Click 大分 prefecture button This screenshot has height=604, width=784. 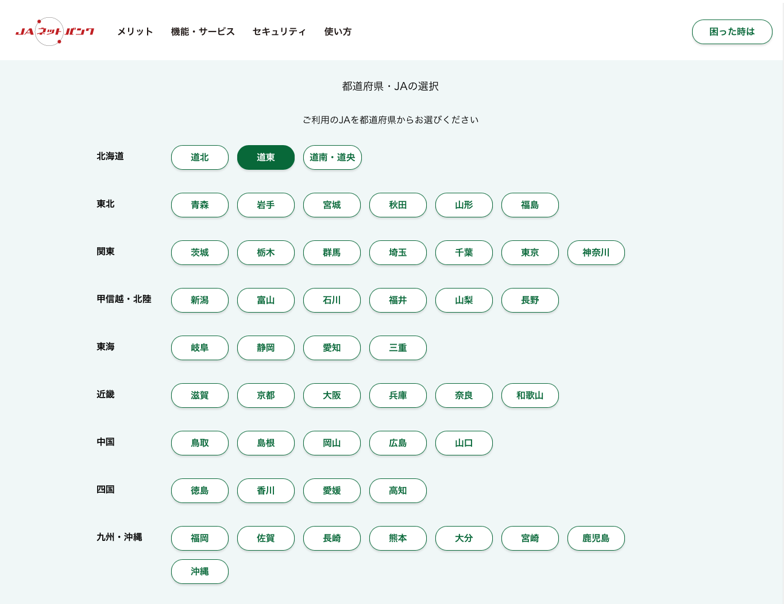coord(464,538)
